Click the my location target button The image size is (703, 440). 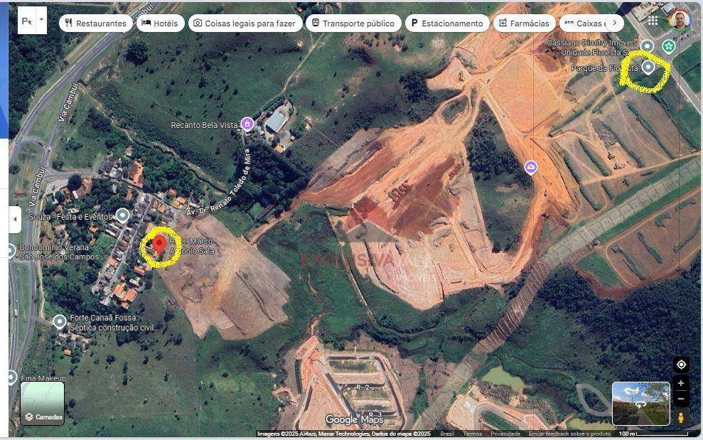pyautogui.click(x=681, y=365)
